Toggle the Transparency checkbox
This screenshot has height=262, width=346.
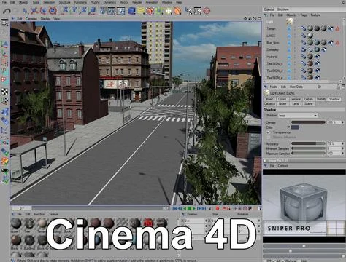269,132
